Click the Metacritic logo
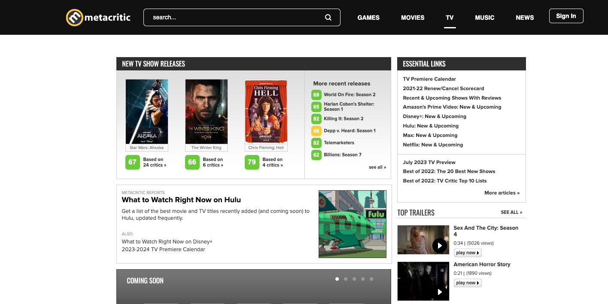Screen dimensions: 608x304 click(x=97, y=17)
